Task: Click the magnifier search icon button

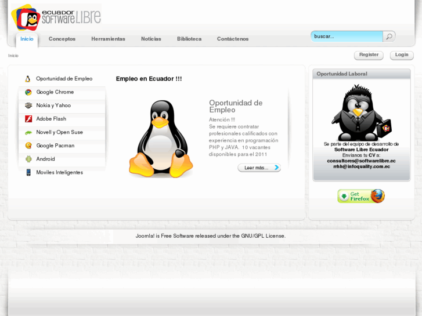Action: pyautogui.click(x=389, y=37)
